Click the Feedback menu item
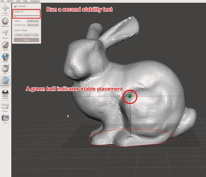206x177 pixels. click(35, 1)
